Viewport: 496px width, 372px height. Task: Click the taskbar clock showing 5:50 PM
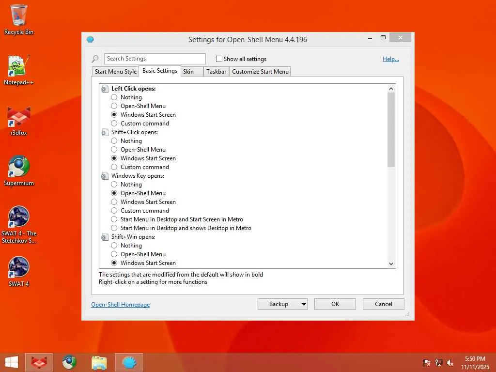[x=475, y=362]
